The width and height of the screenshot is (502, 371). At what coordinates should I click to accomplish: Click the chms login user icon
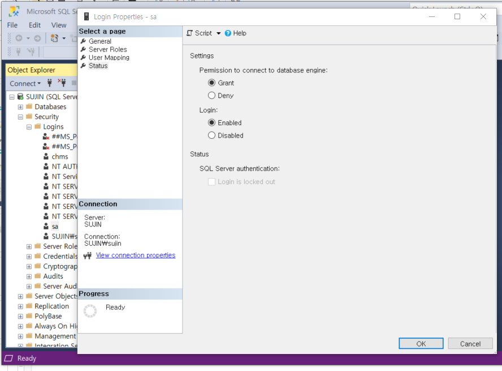tap(46, 156)
